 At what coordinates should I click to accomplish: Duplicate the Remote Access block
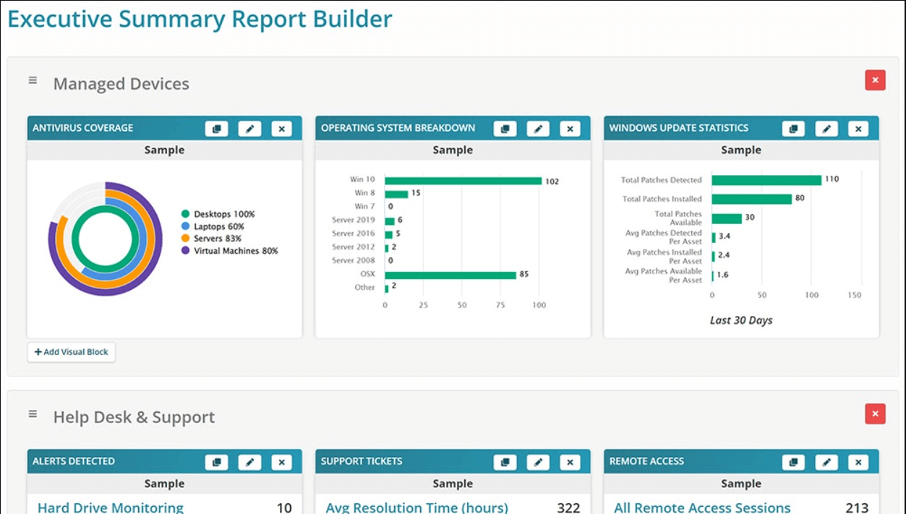coord(793,462)
